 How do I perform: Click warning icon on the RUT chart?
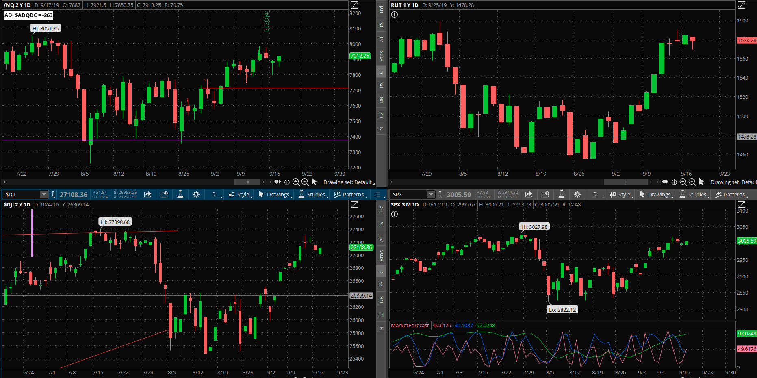(x=395, y=15)
